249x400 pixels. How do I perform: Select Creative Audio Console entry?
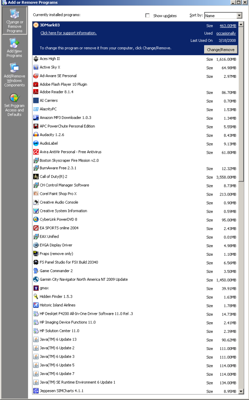pos(135,202)
